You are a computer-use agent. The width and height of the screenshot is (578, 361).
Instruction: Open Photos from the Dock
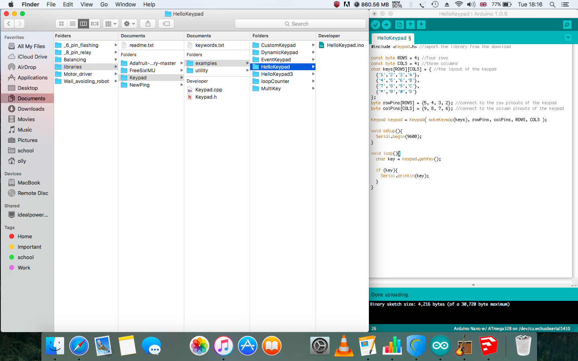[x=199, y=346]
